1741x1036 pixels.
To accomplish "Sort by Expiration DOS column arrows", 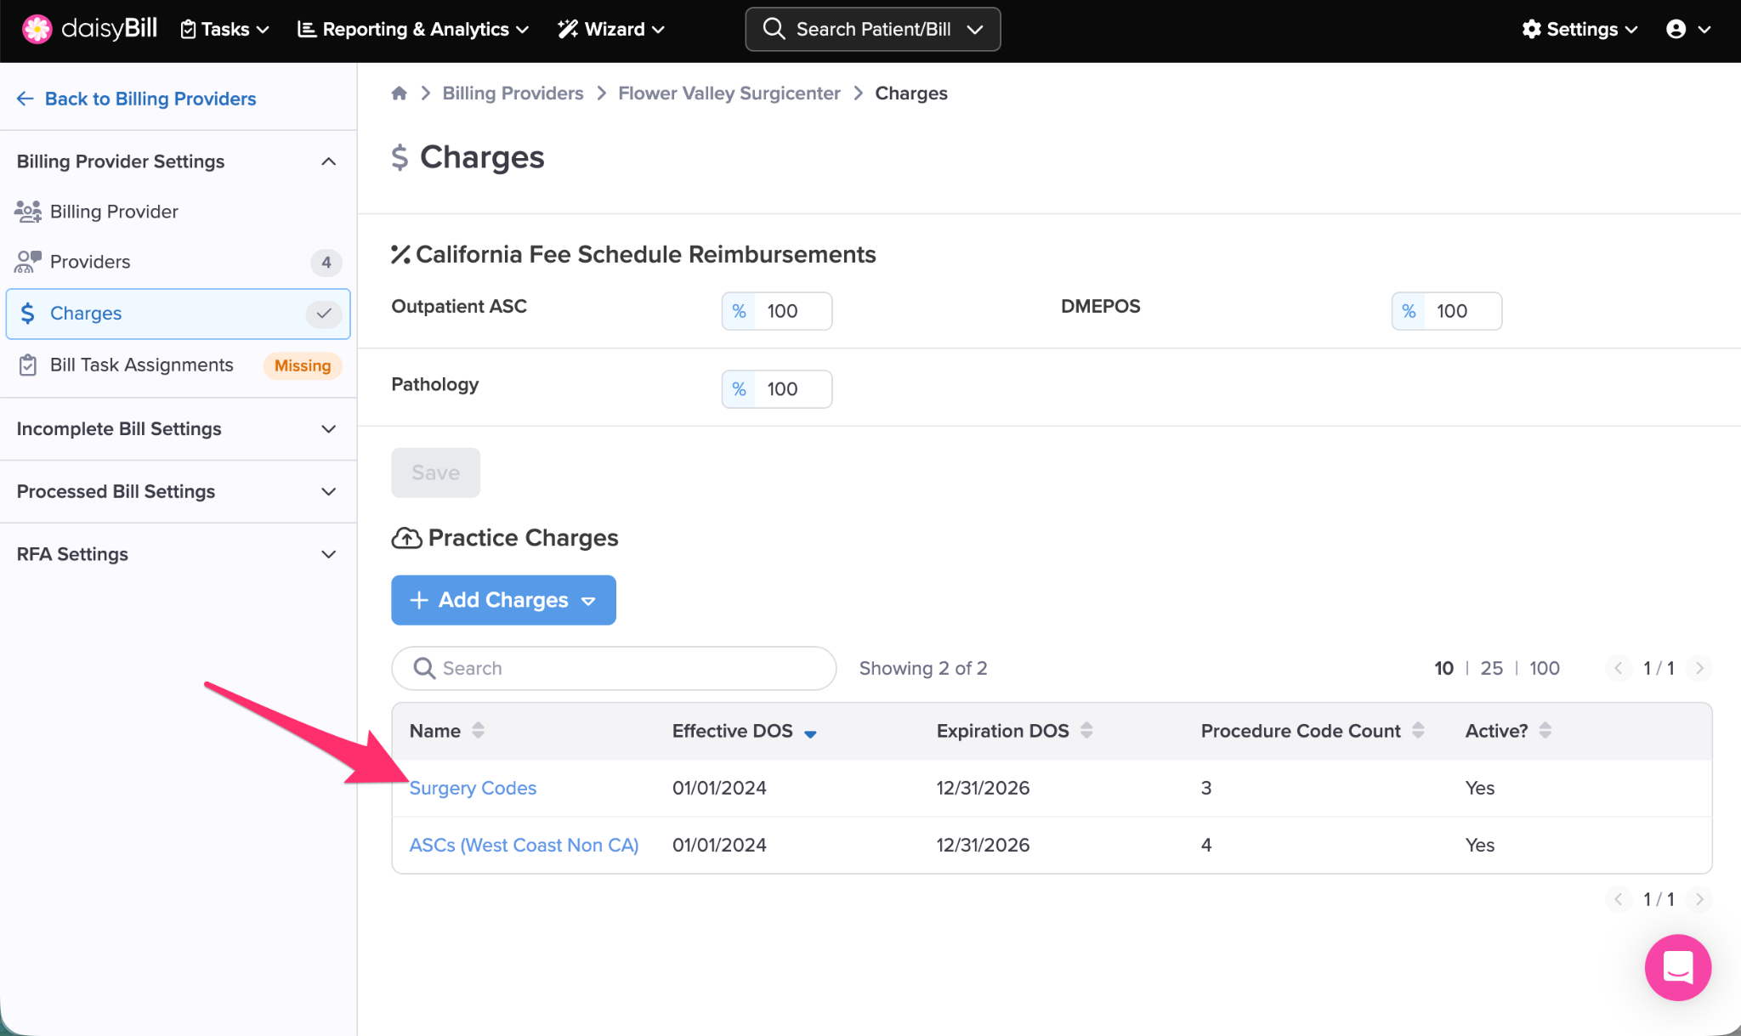I will [1086, 730].
